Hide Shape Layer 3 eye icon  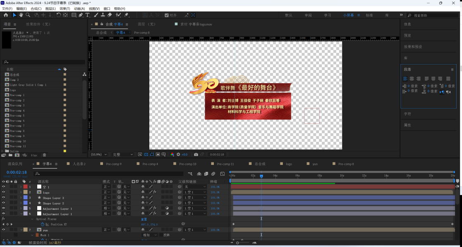(x=4, y=198)
